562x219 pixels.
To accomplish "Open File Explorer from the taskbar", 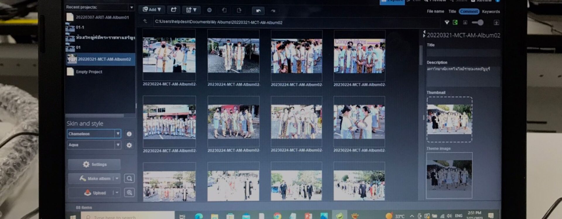I will [x=215, y=216].
